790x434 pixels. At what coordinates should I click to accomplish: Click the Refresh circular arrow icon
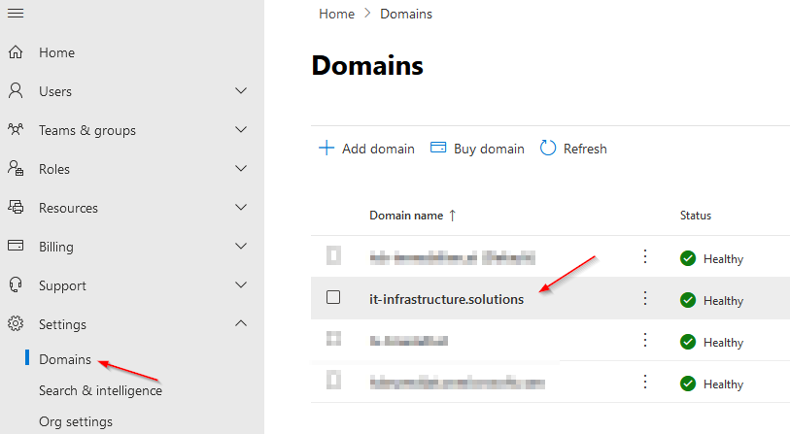tap(548, 148)
